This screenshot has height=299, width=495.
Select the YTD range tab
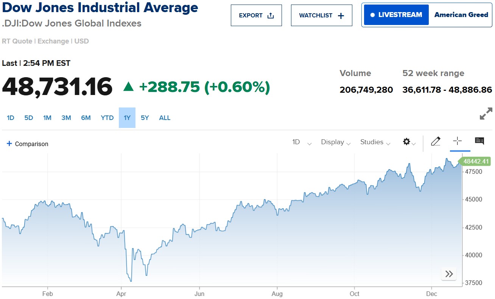[x=107, y=118]
